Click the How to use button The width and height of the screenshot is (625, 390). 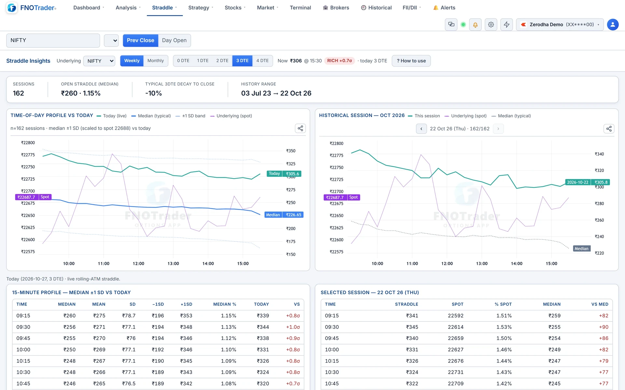(411, 61)
